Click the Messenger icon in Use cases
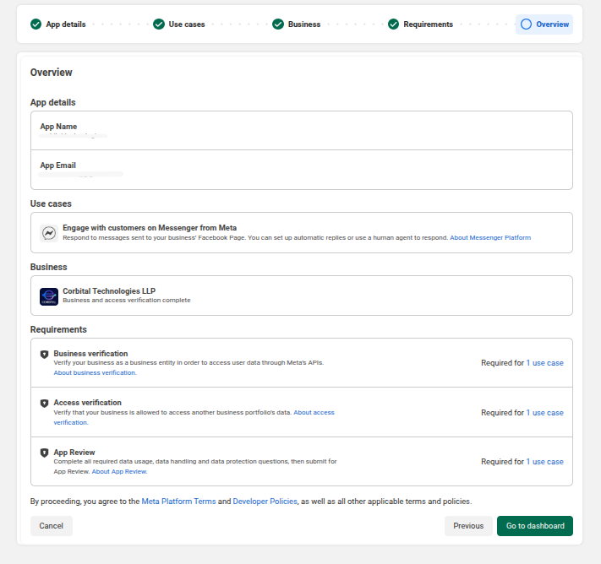 (49, 233)
